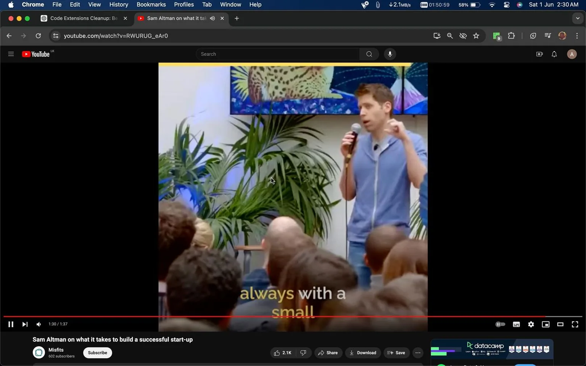
Task: Open YouTube notifications bell
Action: pos(554,54)
